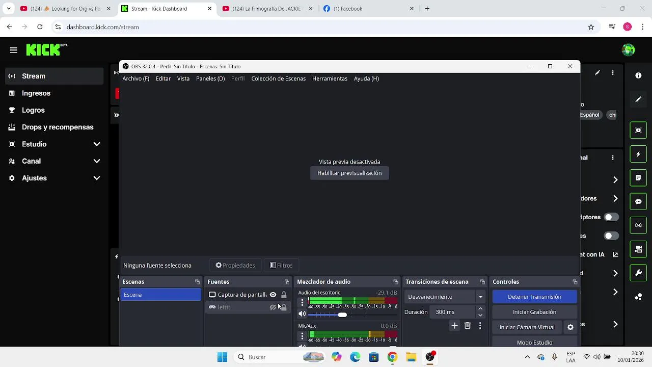Open the Chrome tab search dropdown
Screen dimensions: 652x367
tap(9, 9)
